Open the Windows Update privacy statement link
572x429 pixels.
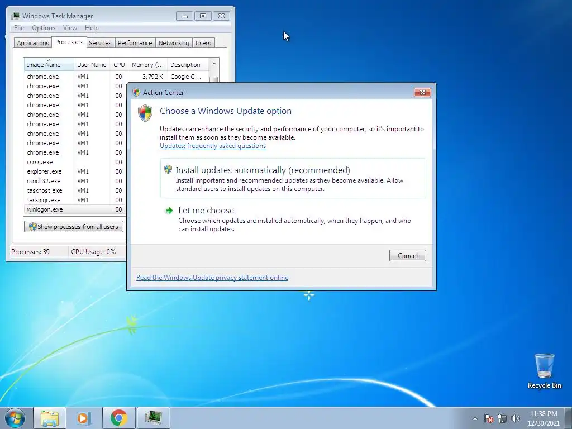click(212, 277)
